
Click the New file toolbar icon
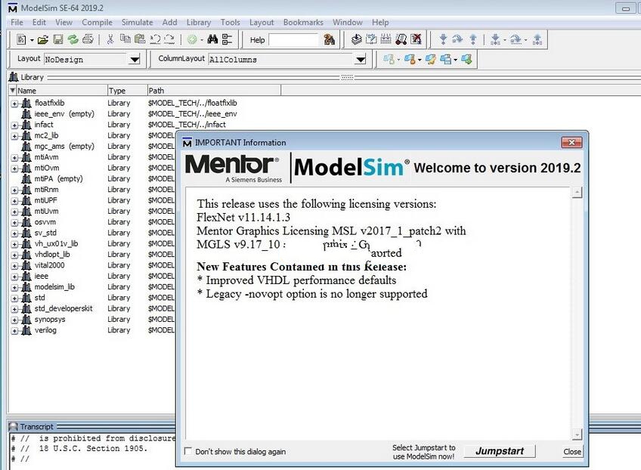pyautogui.click(x=21, y=39)
